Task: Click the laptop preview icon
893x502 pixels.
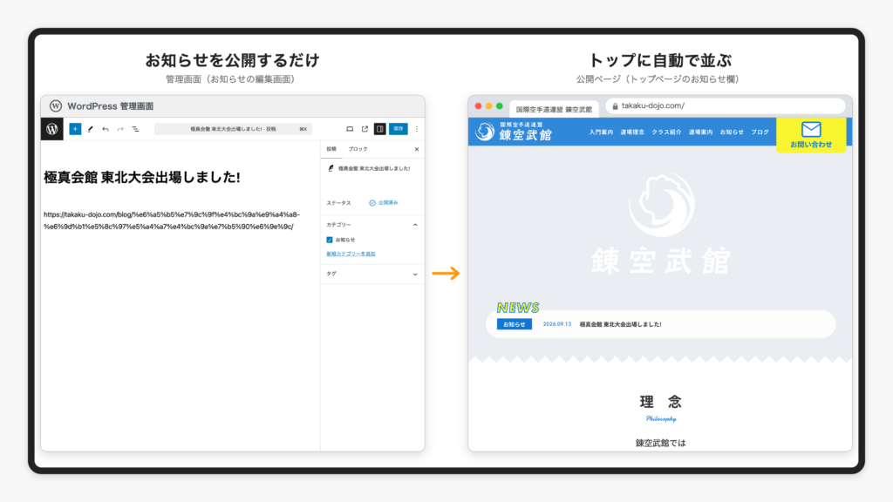Action: [350, 129]
